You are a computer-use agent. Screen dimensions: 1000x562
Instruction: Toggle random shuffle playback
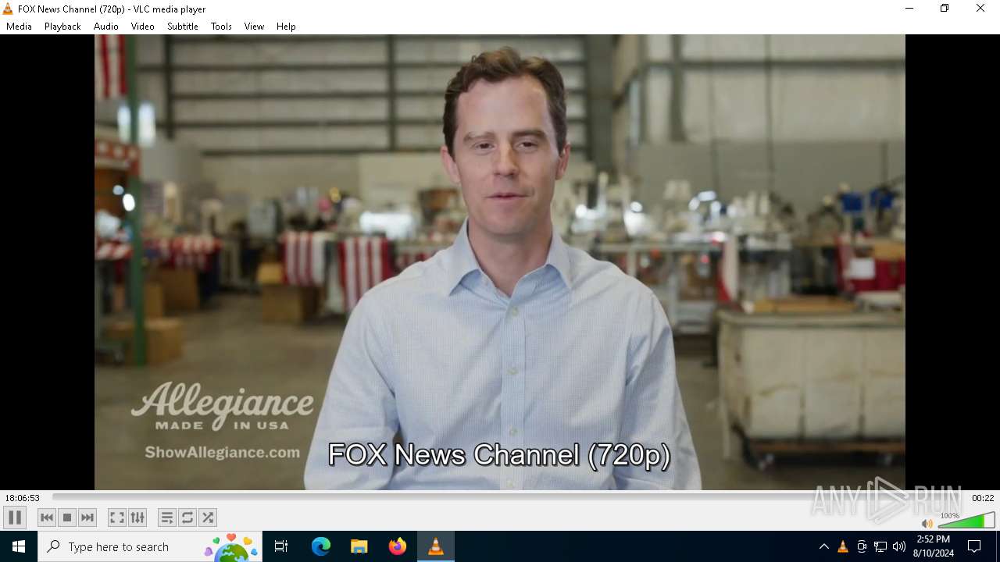tap(208, 518)
